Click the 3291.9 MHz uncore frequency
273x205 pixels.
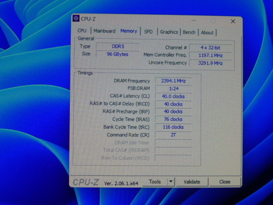click(x=210, y=63)
